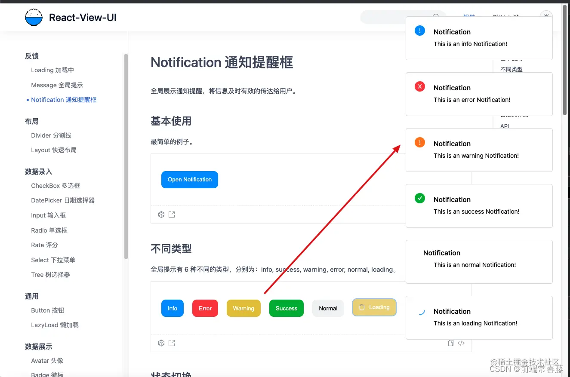Click the React-View-UI rice-bowl logo
The image size is (570, 377).
tap(34, 17)
